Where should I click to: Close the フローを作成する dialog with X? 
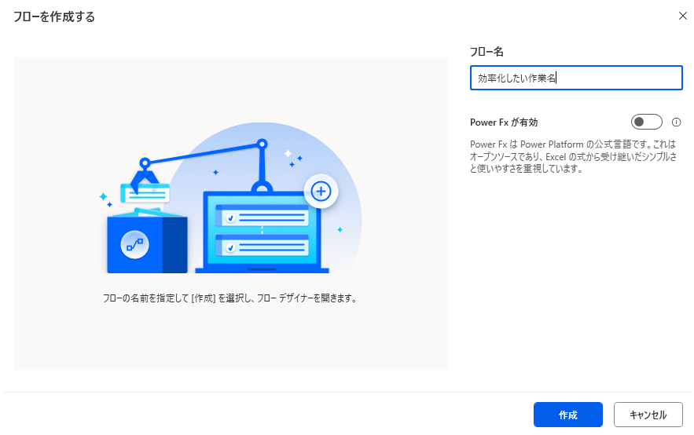coord(682,16)
